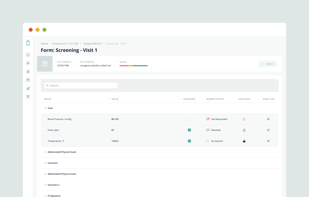Open the calendar sidebar icon
The image size is (309, 197).
click(x=28, y=80)
